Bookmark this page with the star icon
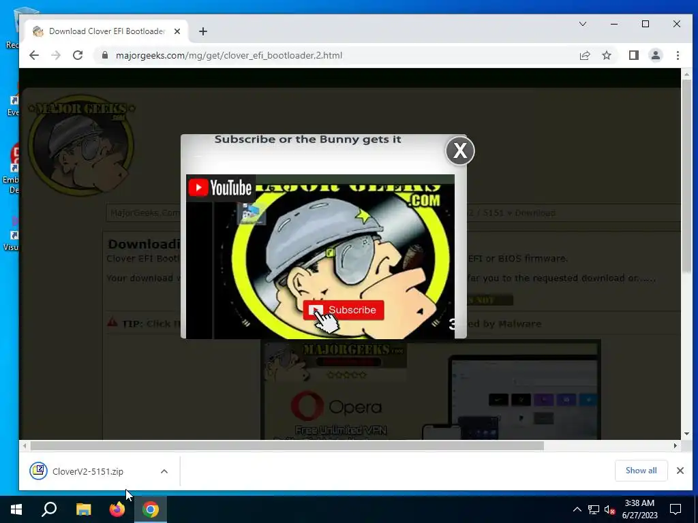Viewport: 698px width, 523px height. point(606,55)
